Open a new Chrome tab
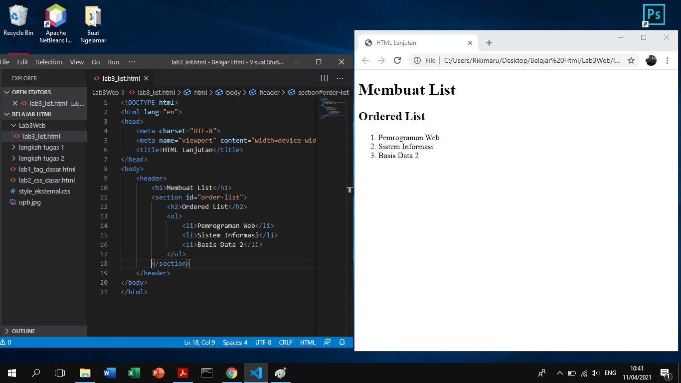681x383 pixels. pyautogui.click(x=489, y=43)
